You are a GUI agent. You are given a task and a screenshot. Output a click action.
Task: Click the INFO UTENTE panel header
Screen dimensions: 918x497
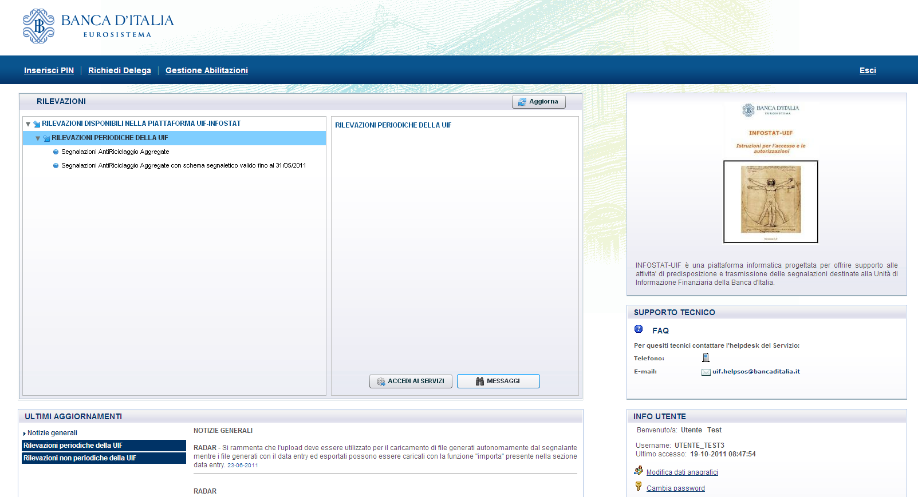(x=767, y=416)
